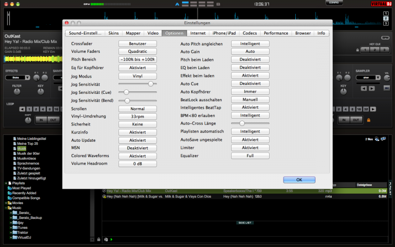Screen dimensions: 395x247
Task: Click the SIDE LIST button
Action: (x=245, y=223)
